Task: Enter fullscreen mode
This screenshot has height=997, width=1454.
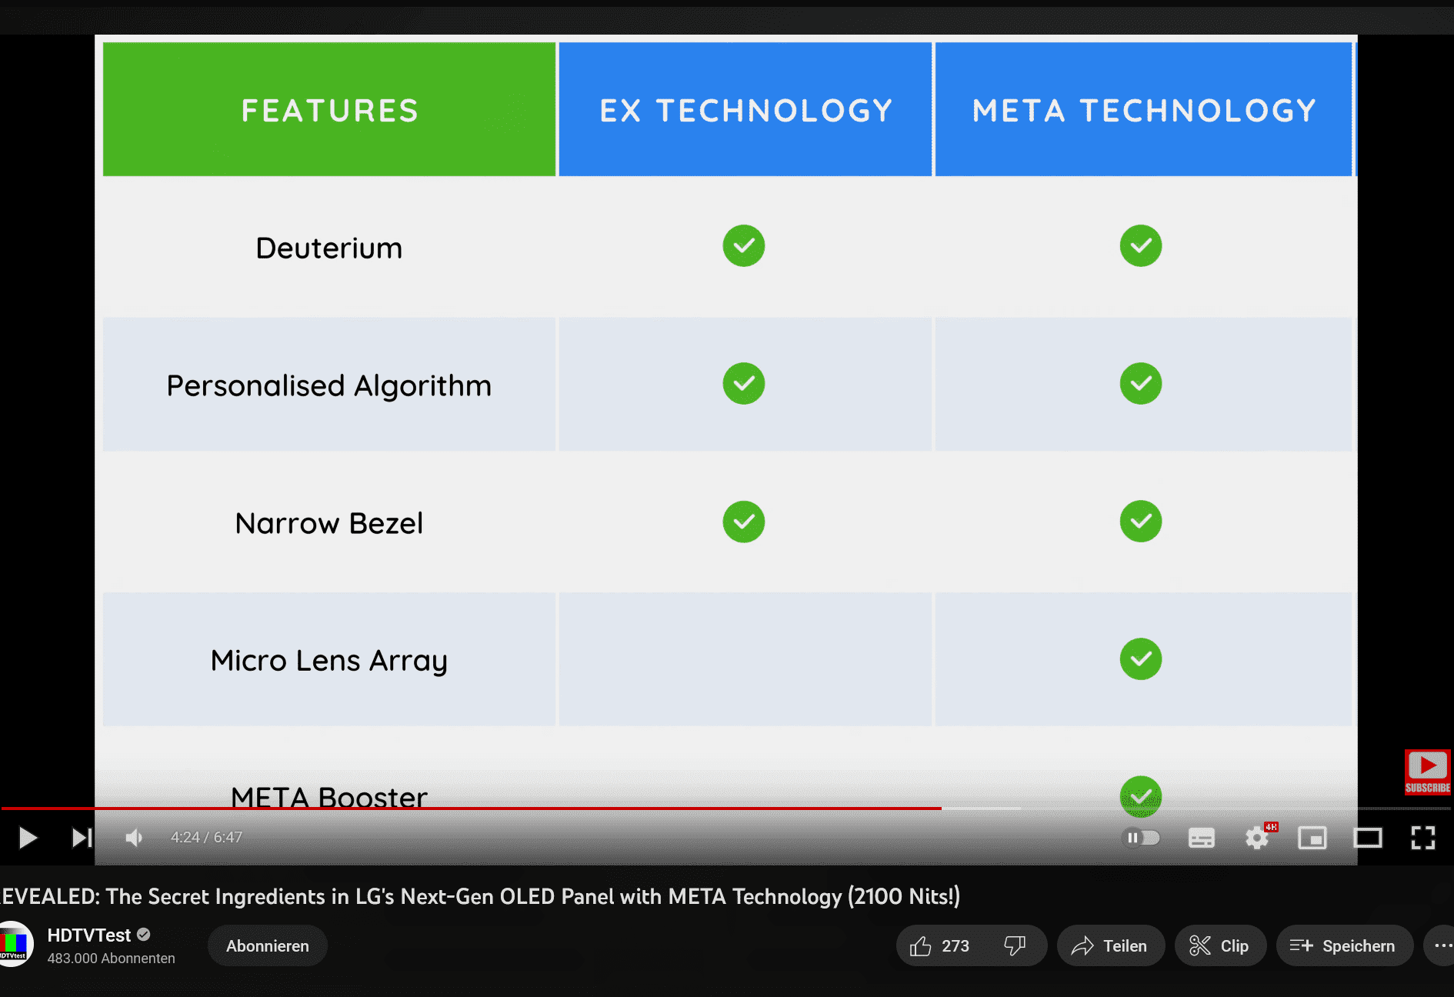Action: [1423, 838]
